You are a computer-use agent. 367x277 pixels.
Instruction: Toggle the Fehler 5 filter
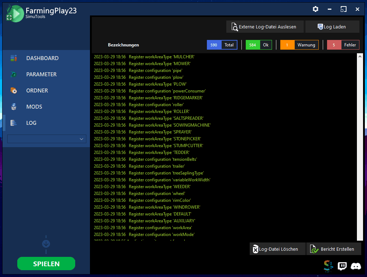[343, 45]
